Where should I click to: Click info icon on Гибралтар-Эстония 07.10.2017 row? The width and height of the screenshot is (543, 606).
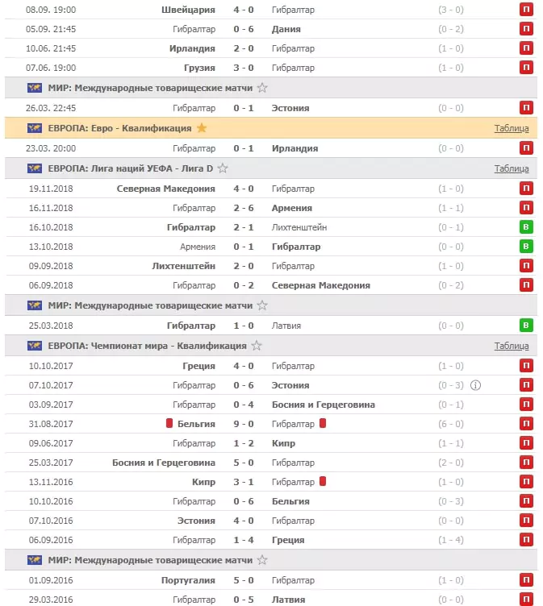pyautogui.click(x=475, y=385)
